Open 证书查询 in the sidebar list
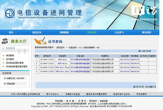The image size is (163, 110). 10,59
